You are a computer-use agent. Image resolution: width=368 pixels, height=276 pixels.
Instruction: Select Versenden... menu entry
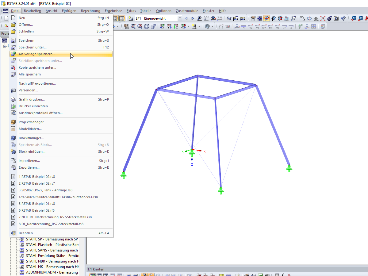pyautogui.click(x=61, y=90)
